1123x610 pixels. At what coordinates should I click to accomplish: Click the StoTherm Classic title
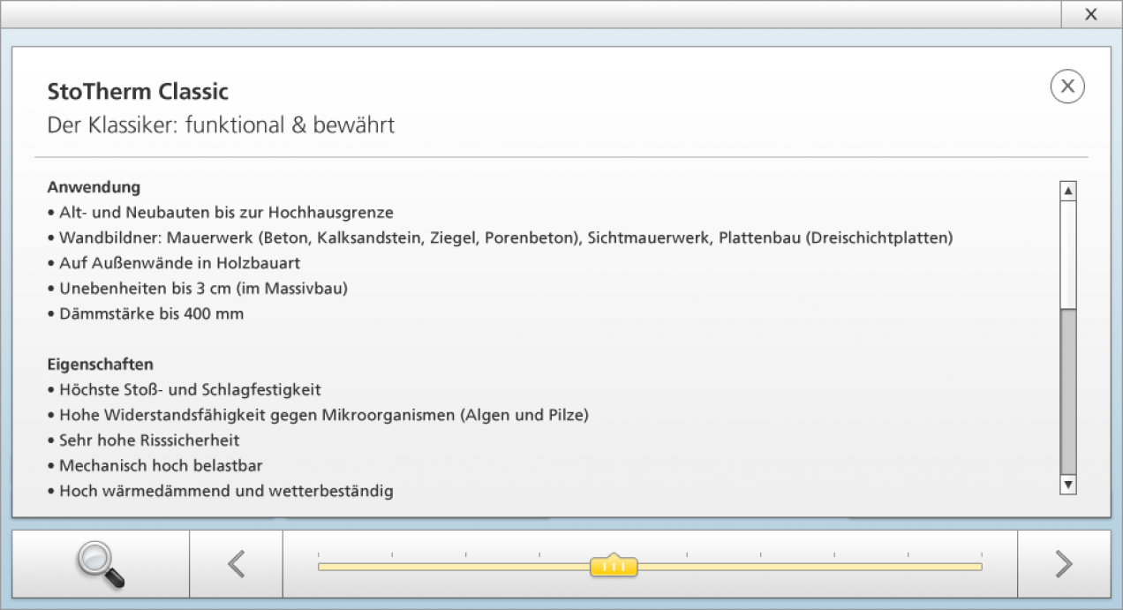pos(138,91)
